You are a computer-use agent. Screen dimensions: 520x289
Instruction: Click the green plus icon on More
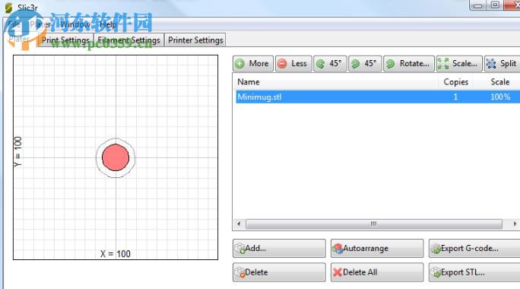239,63
